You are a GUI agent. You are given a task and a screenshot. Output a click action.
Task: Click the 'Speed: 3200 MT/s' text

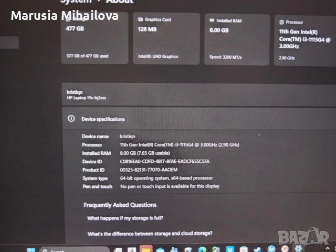tap(225, 57)
